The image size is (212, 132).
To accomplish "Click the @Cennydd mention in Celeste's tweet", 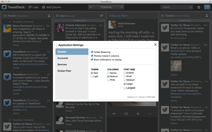I will point(71,28).
